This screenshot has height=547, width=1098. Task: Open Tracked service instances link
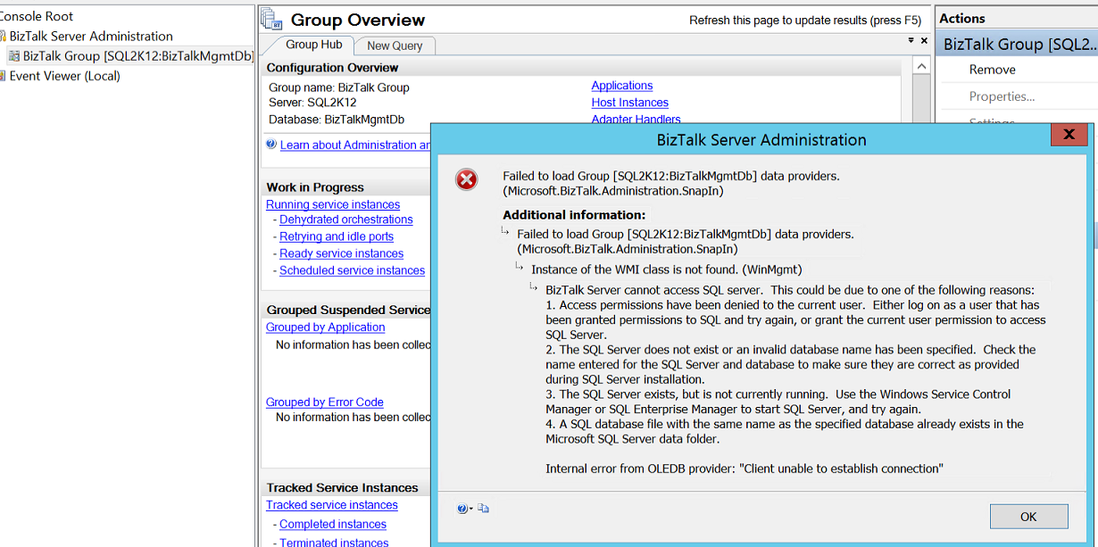click(332, 505)
